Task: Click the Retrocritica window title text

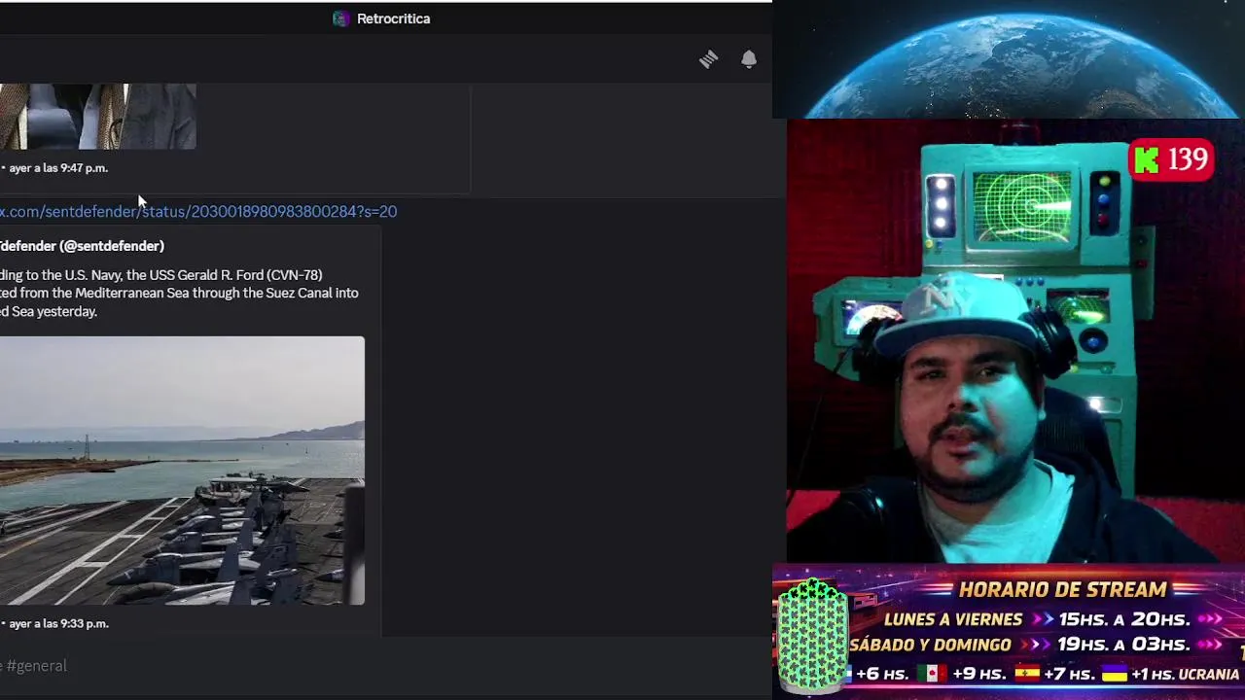Action: coord(393,18)
